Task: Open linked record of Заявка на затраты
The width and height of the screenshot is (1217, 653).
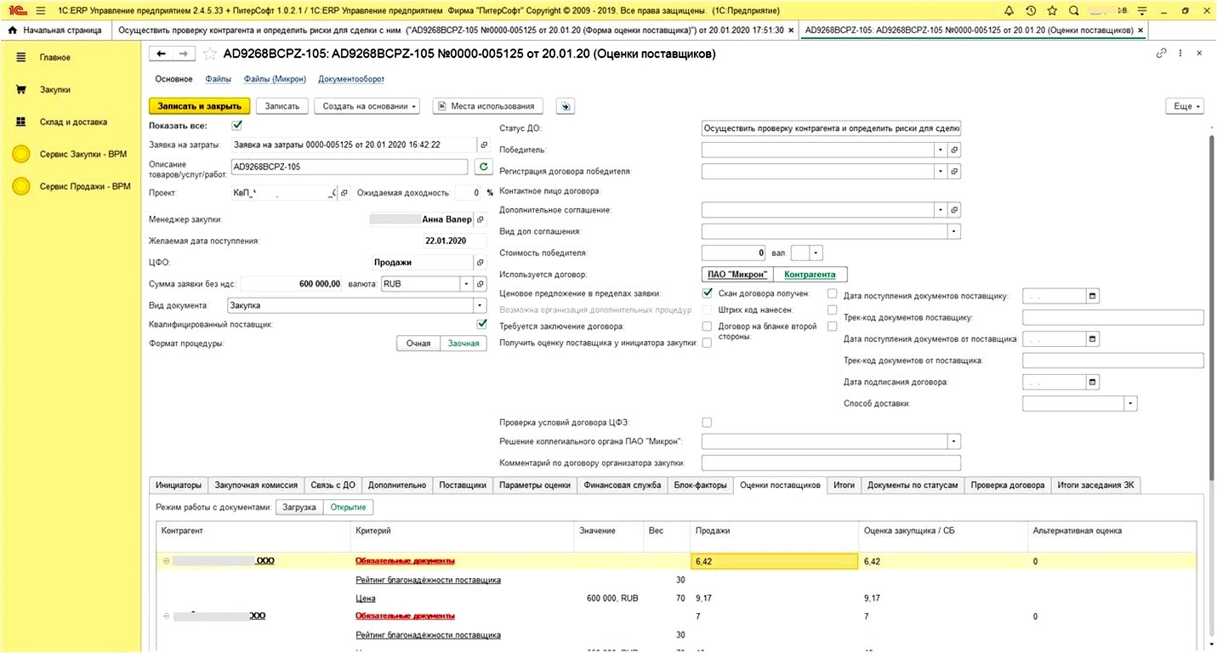Action: 485,145
